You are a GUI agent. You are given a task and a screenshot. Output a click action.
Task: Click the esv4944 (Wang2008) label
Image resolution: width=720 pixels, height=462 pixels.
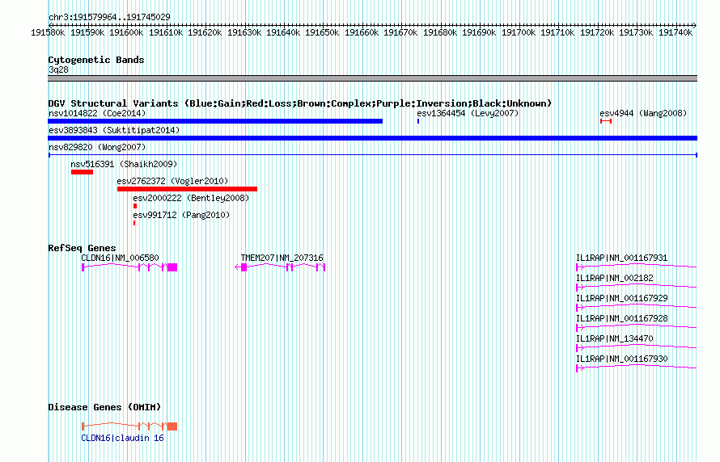(x=643, y=113)
